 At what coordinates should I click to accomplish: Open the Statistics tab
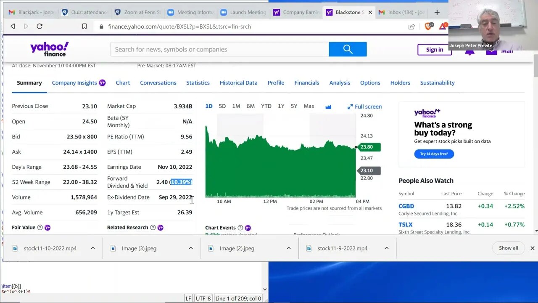198,83
